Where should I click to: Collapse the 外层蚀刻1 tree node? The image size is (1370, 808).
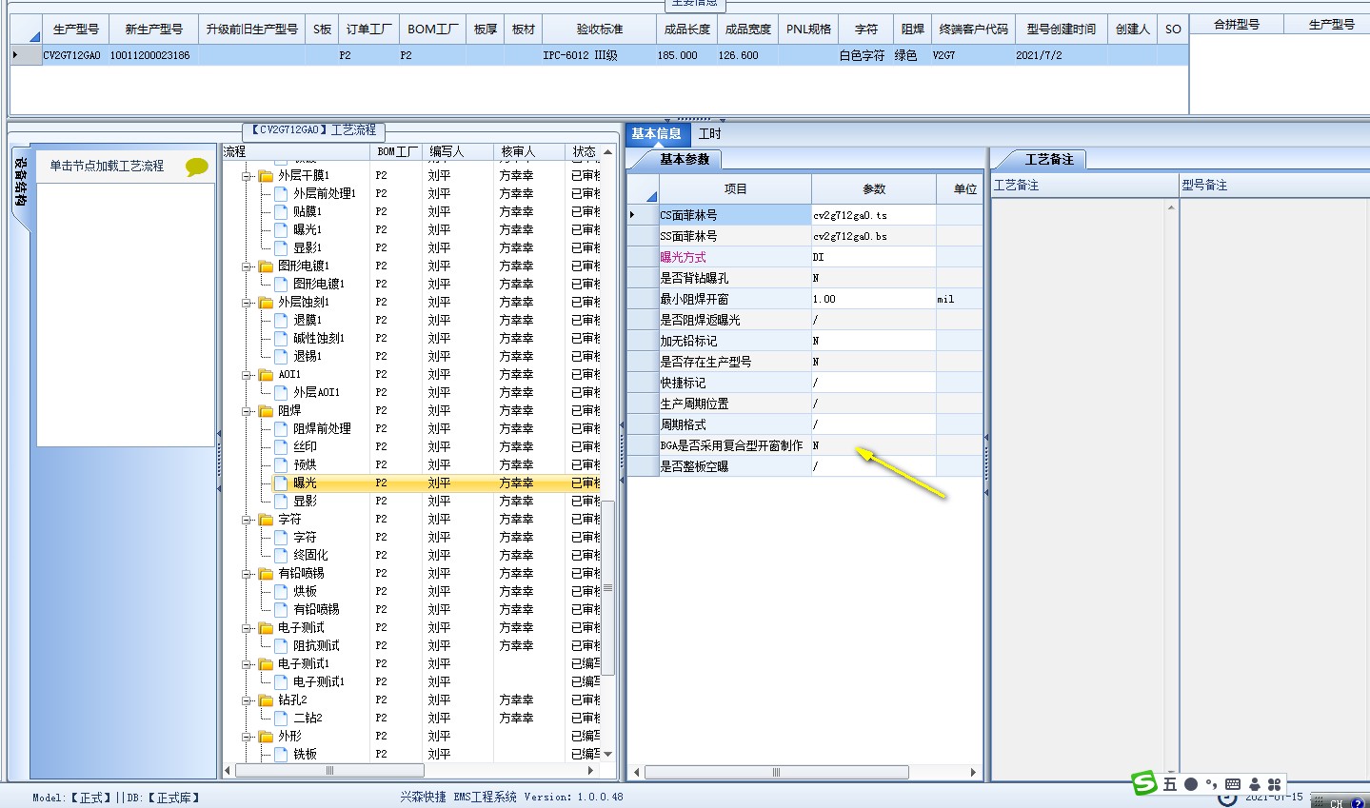(x=247, y=303)
